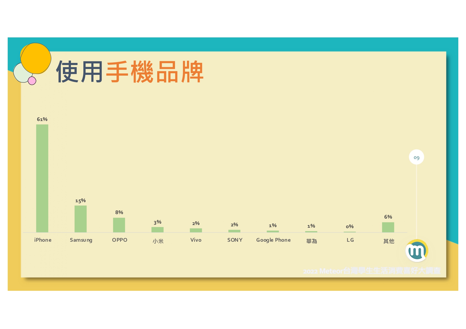Click the 0% data label

350,226
